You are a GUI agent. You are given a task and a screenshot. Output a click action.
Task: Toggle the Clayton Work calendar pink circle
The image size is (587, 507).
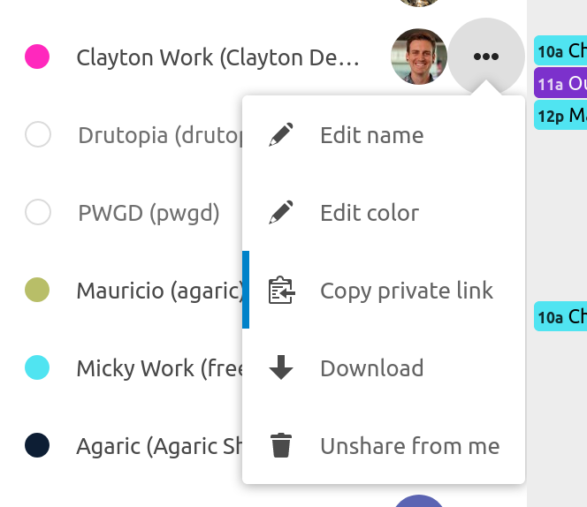37,57
